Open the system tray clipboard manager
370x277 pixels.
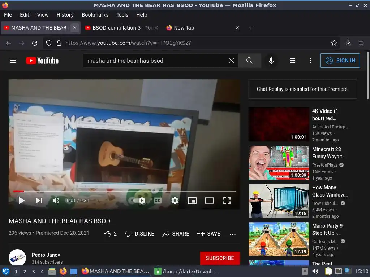coord(329,271)
